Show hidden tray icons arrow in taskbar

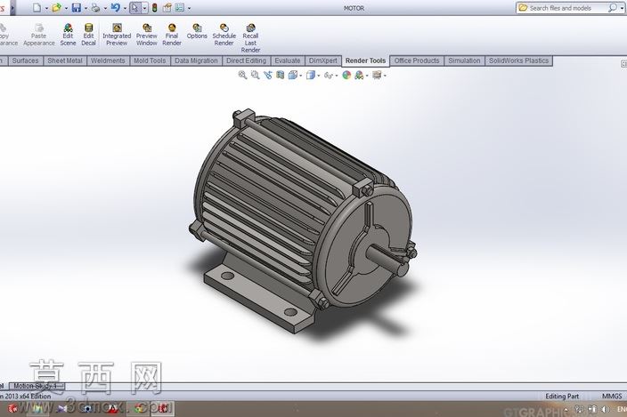(566, 409)
